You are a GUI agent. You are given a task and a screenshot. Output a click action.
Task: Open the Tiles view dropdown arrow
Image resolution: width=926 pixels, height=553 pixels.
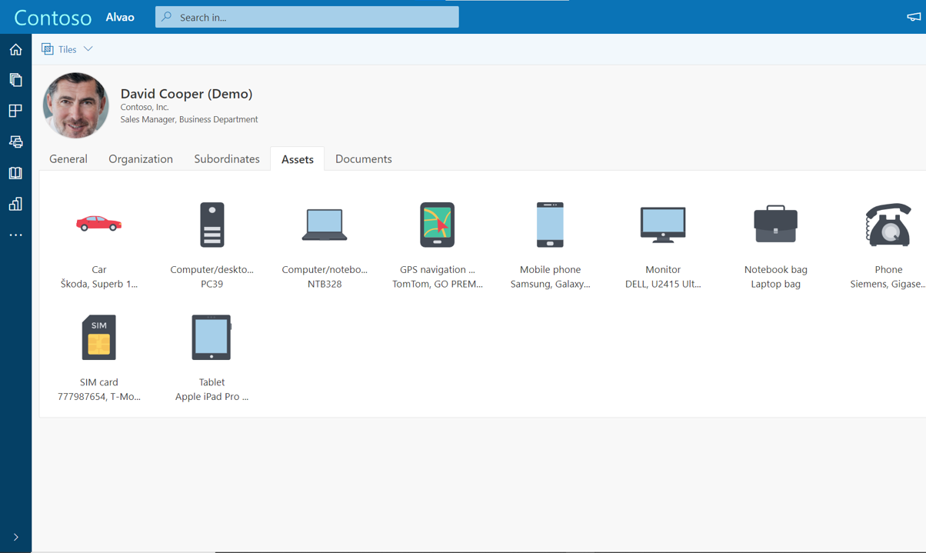pos(88,49)
